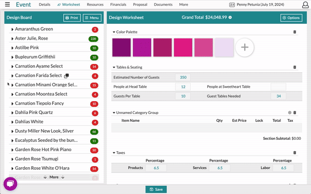Add a new color with the plus button
This screenshot has width=311, height=194.
coord(245,47)
